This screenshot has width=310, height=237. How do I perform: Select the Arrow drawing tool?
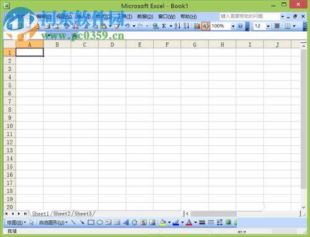pyautogui.click(x=82, y=223)
